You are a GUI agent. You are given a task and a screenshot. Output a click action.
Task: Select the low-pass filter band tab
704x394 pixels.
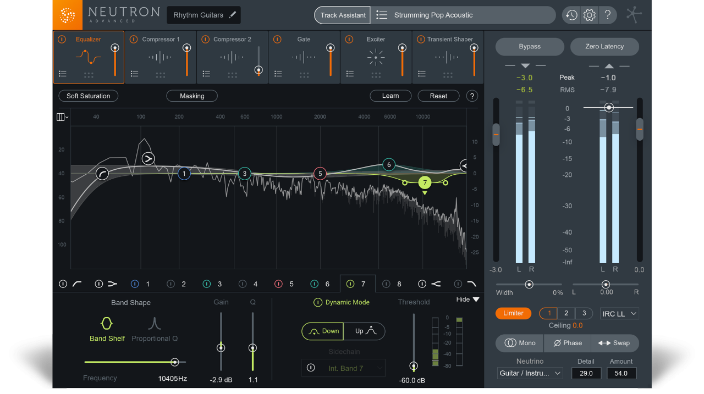pyautogui.click(x=466, y=284)
